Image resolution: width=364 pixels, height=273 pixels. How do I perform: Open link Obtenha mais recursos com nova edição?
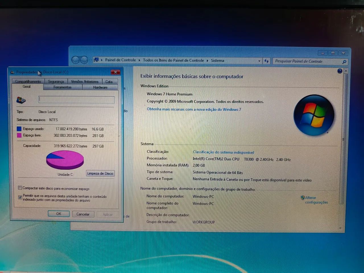click(x=194, y=109)
